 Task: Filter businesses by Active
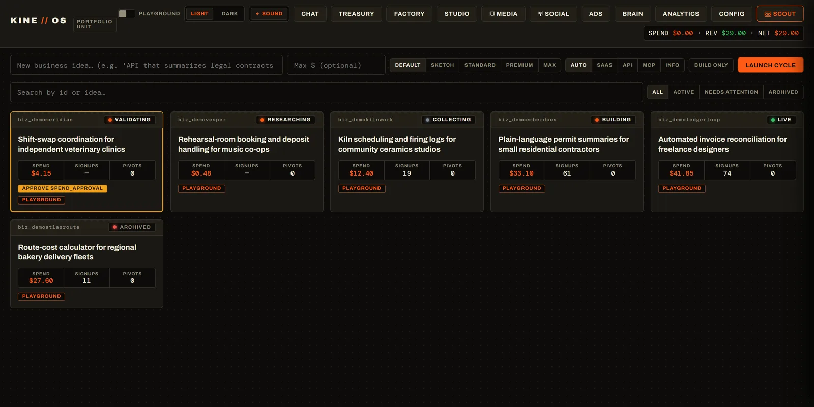pos(684,92)
